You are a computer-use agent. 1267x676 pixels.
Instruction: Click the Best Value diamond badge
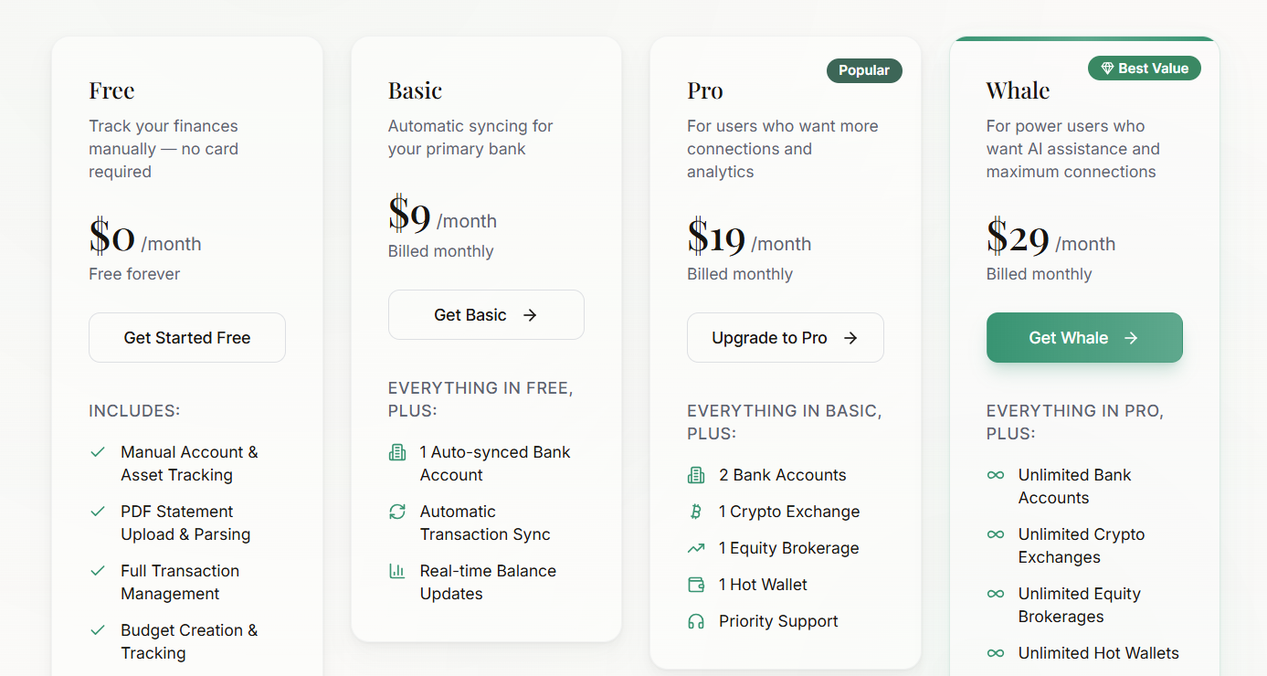pos(1145,69)
